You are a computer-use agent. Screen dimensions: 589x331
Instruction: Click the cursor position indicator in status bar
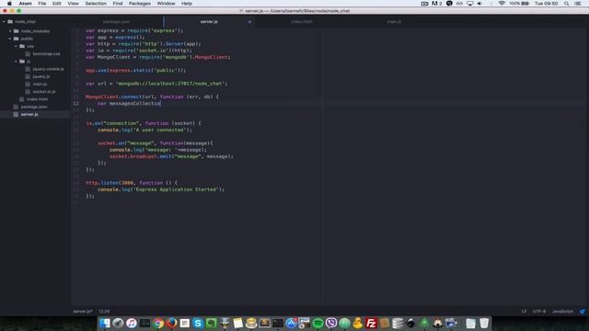pyautogui.click(x=104, y=312)
